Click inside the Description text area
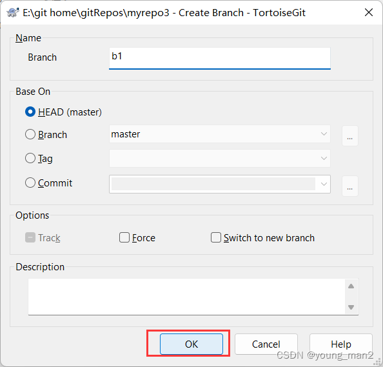Screen dimensions: 383x367 point(186,297)
